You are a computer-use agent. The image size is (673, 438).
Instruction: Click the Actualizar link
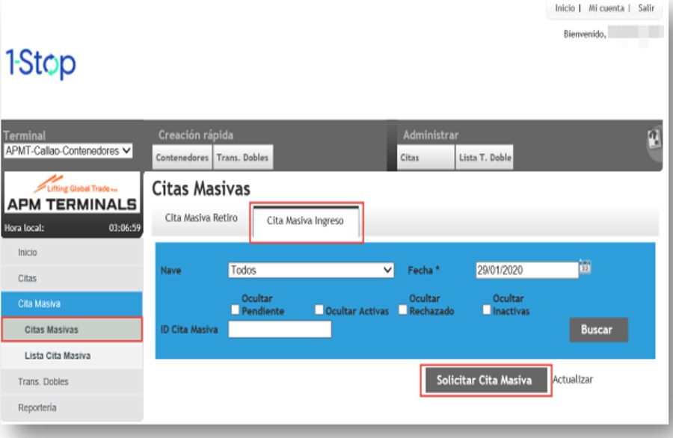click(573, 380)
